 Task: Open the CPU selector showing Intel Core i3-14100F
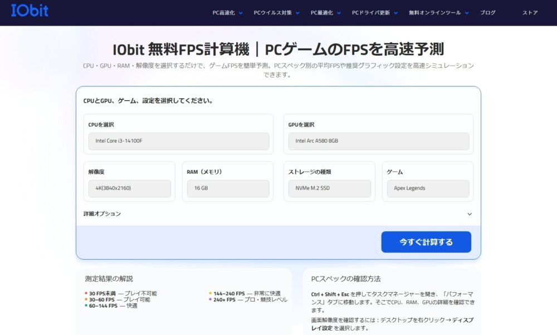pyautogui.click(x=179, y=141)
